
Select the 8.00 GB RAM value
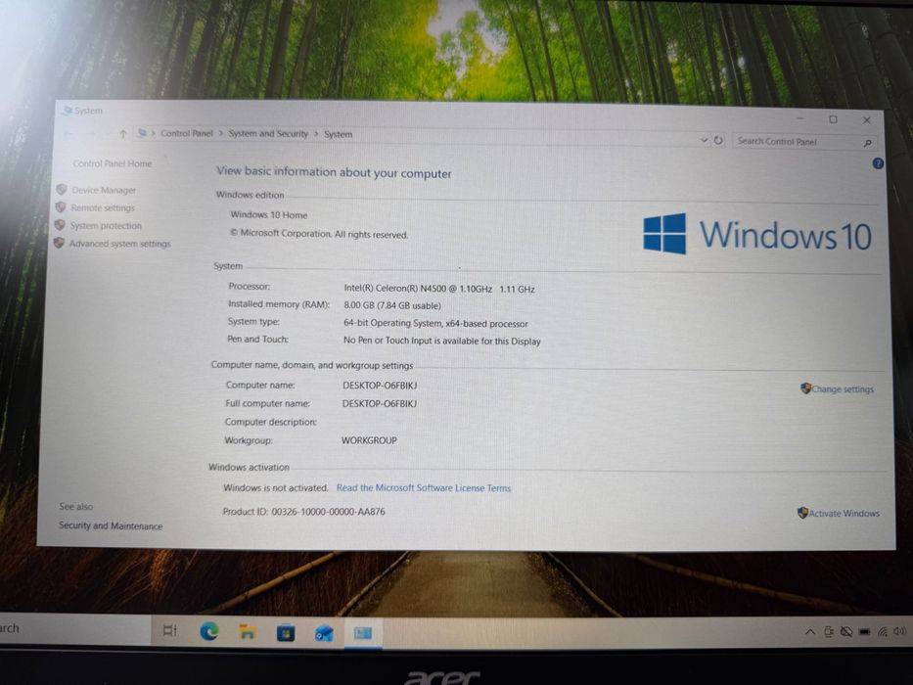[x=392, y=305]
